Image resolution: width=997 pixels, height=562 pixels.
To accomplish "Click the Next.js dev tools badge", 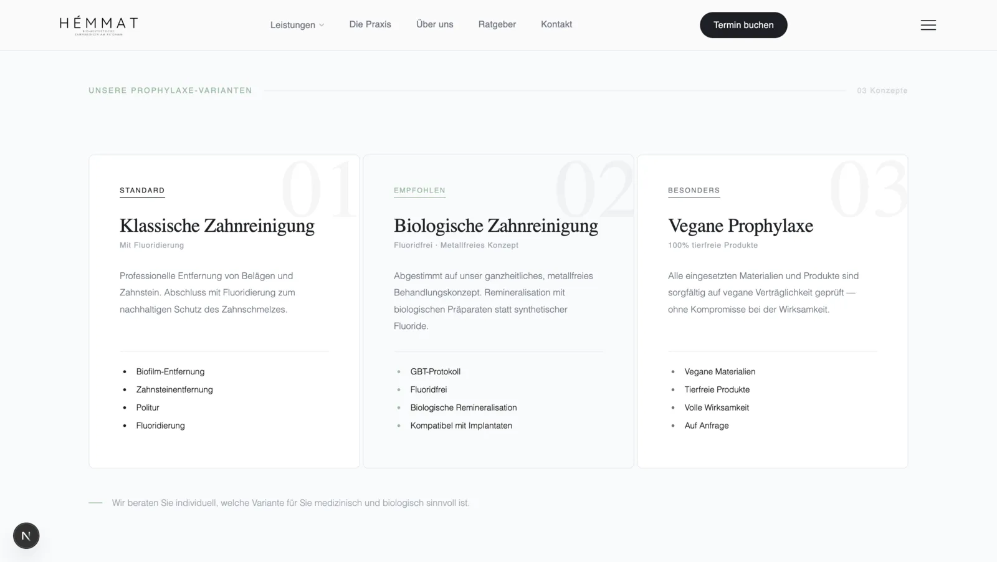I will pyautogui.click(x=26, y=536).
